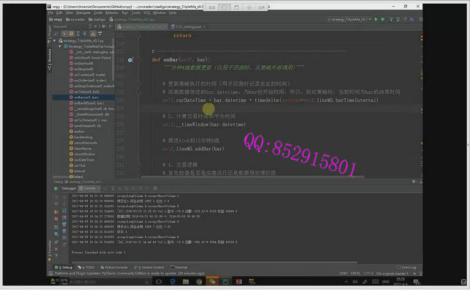The image size is (470, 290).
Task: Open the VCS menu
Action: (x=147, y=12)
